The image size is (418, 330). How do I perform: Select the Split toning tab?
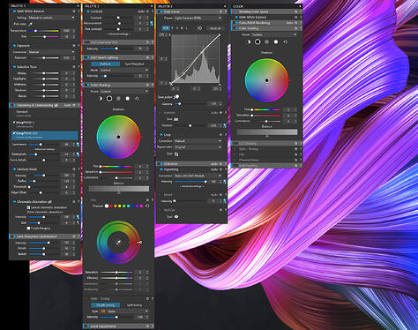coord(134,305)
